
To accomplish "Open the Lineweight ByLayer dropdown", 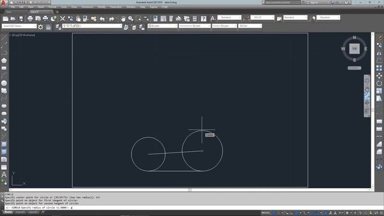I will pos(224,26).
